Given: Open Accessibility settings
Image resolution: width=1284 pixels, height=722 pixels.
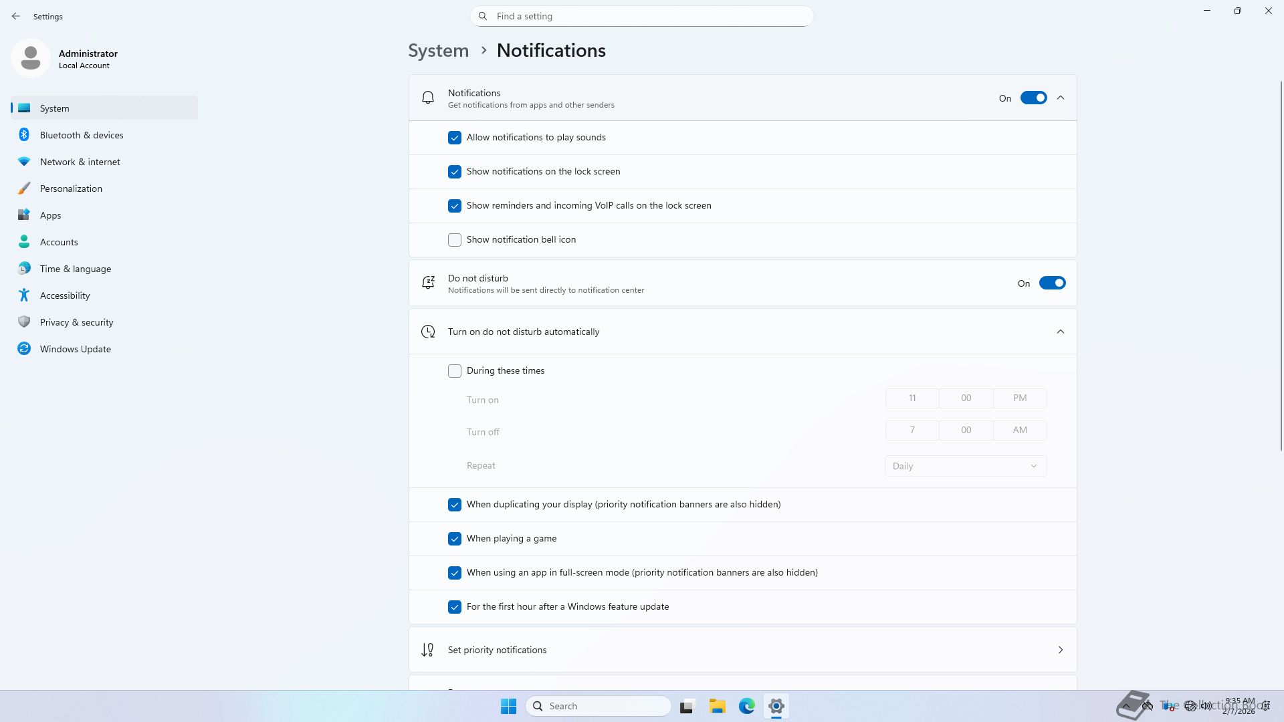Looking at the screenshot, I should coord(65,295).
